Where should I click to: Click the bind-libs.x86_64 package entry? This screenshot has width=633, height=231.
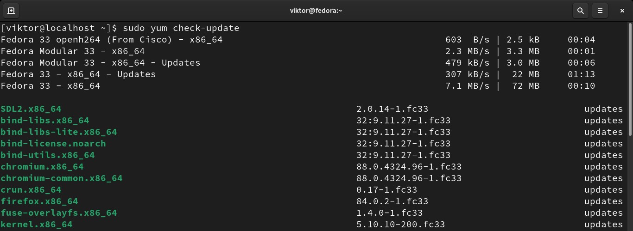(x=45, y=121)
